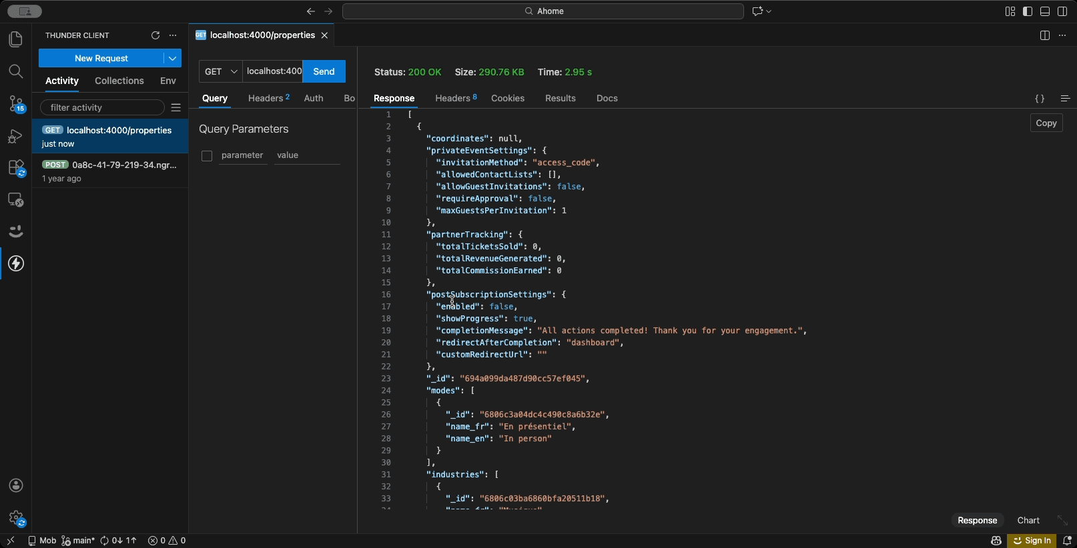Open Source Control with 15 changes badge
Image resolution: width=1077 pixels, height=548 pixels.
16,103
